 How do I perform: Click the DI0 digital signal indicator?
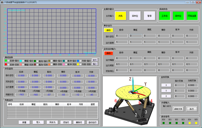click(163, 123)
